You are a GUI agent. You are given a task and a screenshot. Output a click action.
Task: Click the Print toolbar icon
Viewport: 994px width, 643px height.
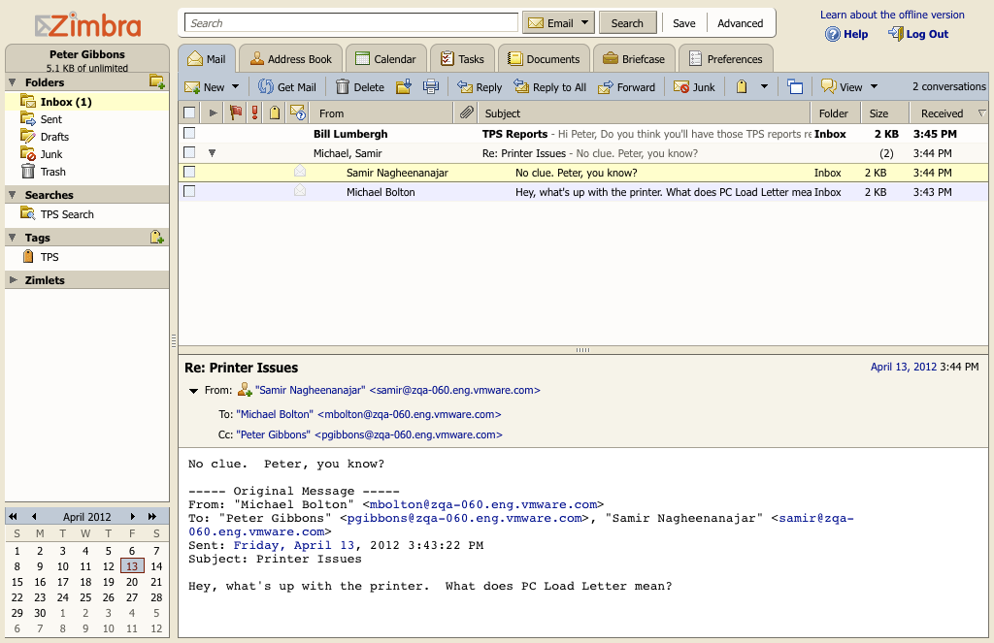coord(431,86)
